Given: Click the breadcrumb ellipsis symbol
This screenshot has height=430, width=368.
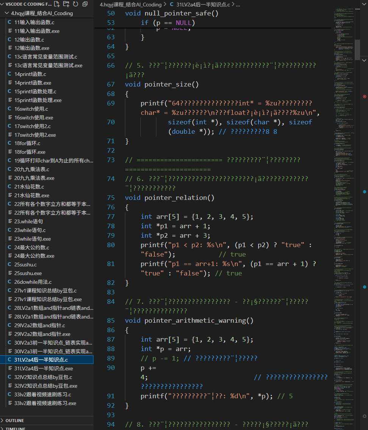Looking at the screenshot, I should pyautogui.click(x=238, y=5).
